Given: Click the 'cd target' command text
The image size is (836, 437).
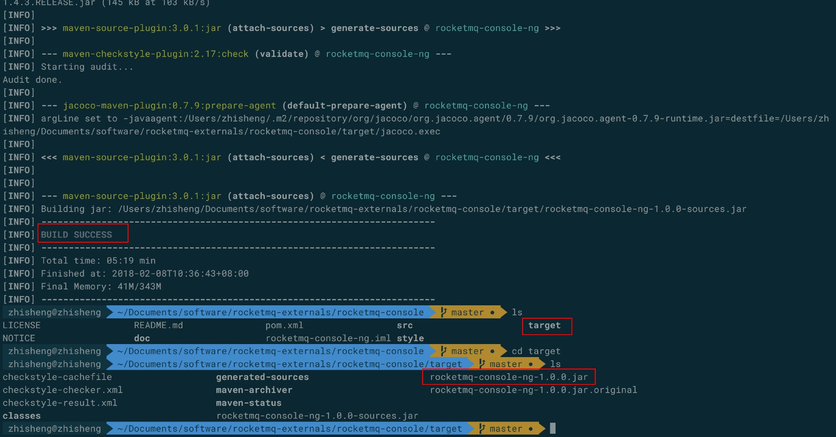Looking at the screenshot, I should tap(536, 351).
